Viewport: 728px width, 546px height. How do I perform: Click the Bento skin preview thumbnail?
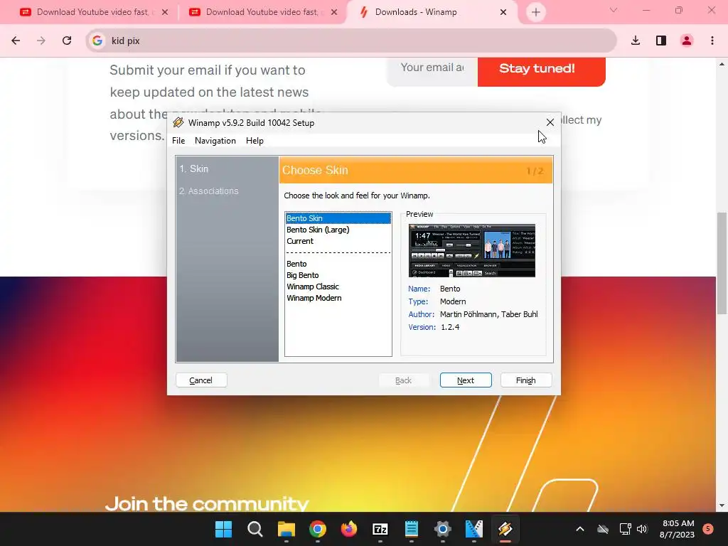472,251
